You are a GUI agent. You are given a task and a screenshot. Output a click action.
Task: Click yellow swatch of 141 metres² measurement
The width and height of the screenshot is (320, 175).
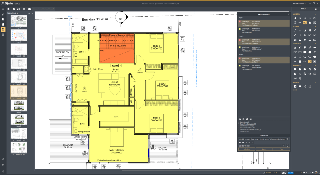pyautogui.click(x=240, y=29)
